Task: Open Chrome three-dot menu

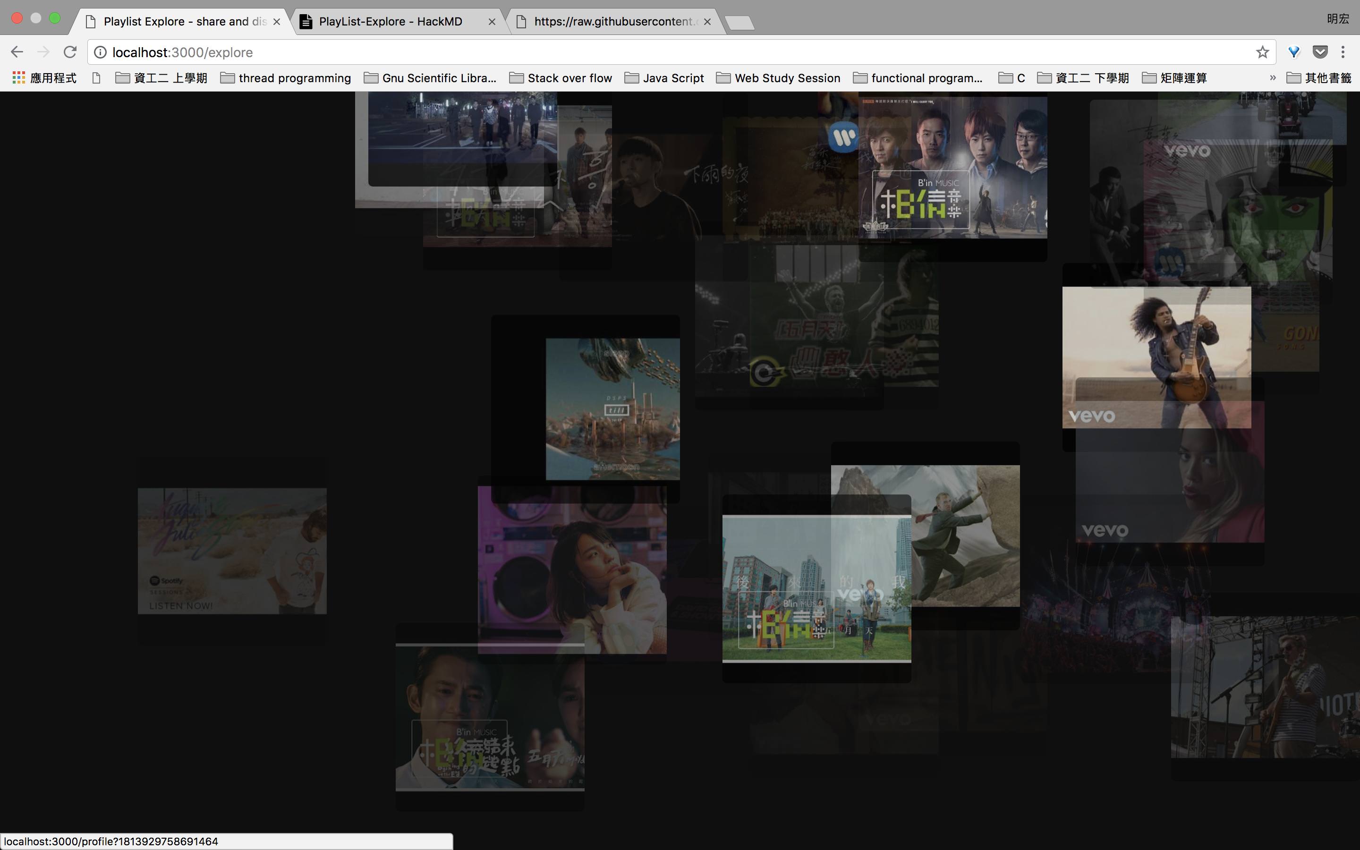Action: [1343, 52]
